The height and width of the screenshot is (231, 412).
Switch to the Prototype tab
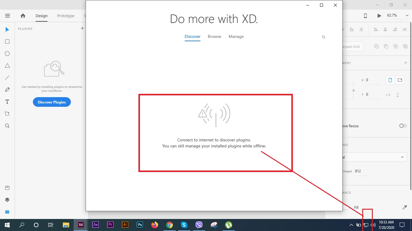(66, 16)
